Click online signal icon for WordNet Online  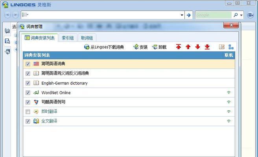pyautogui.click(x=229, y=92)
